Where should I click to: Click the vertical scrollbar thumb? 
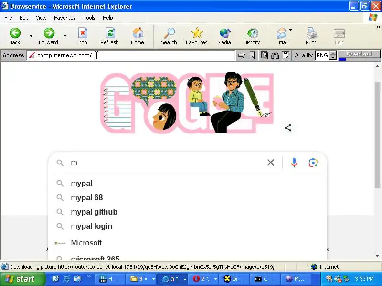(378, 135)
